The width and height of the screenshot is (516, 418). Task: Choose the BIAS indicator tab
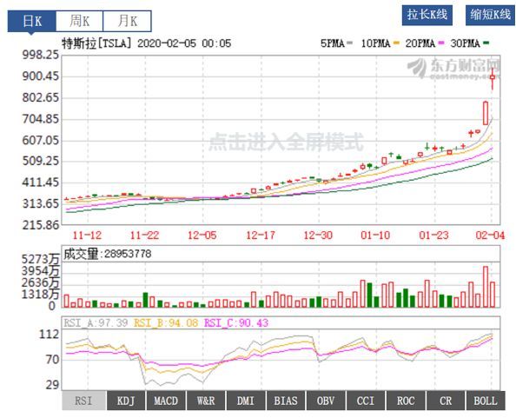pyautogui.click(x=286, y=401)
